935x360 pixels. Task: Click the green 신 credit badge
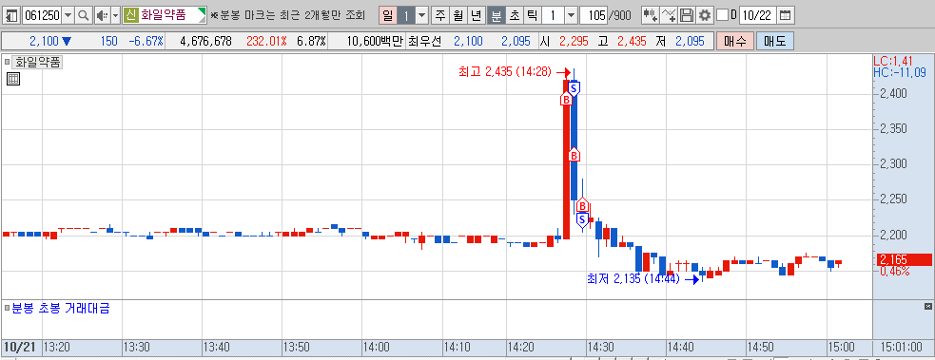(x=130, y=15)
